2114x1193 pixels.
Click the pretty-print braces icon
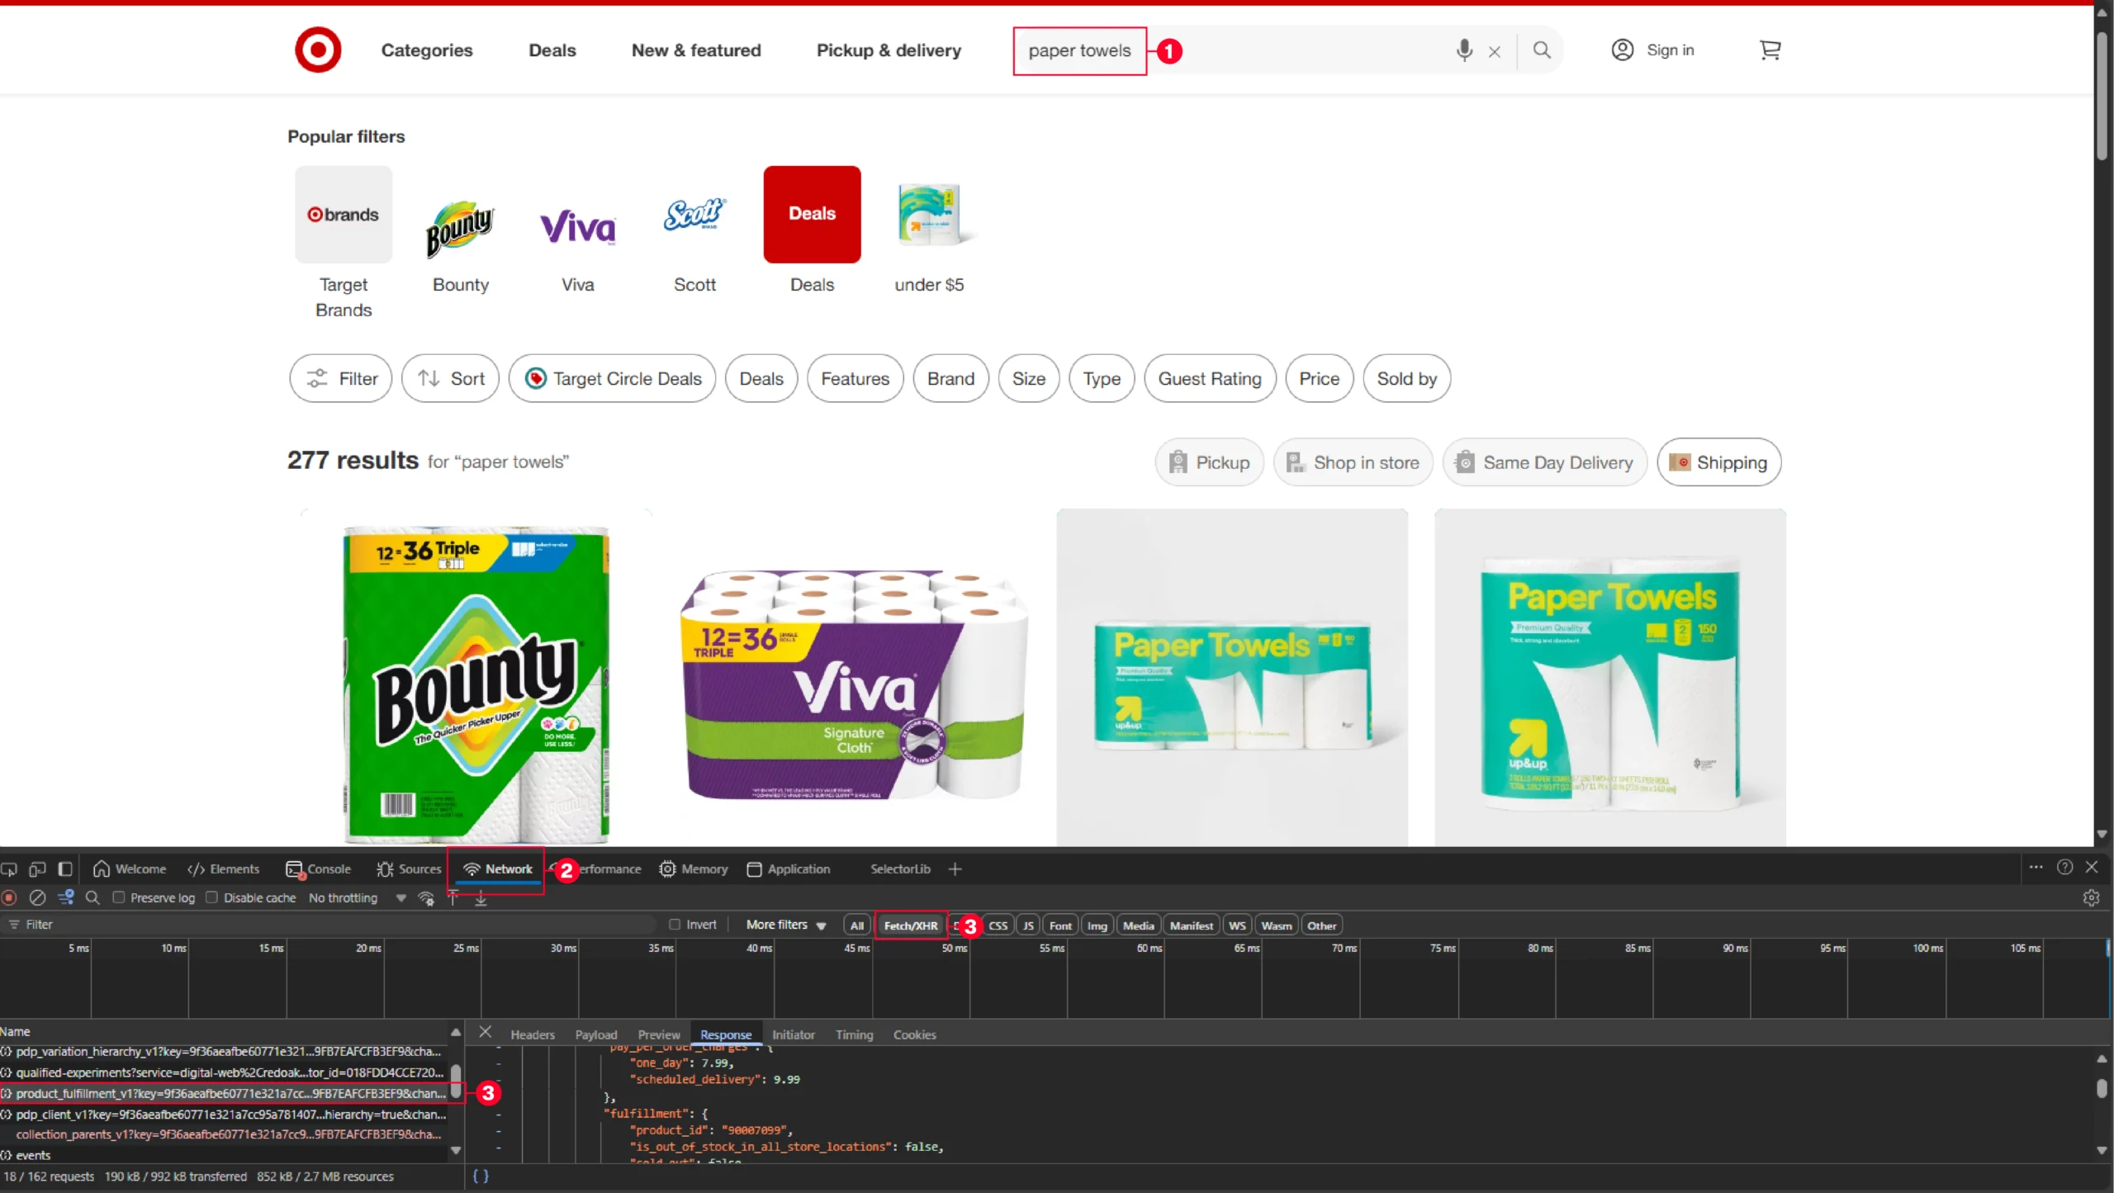pyautogui.click(x=481, y=1176)
